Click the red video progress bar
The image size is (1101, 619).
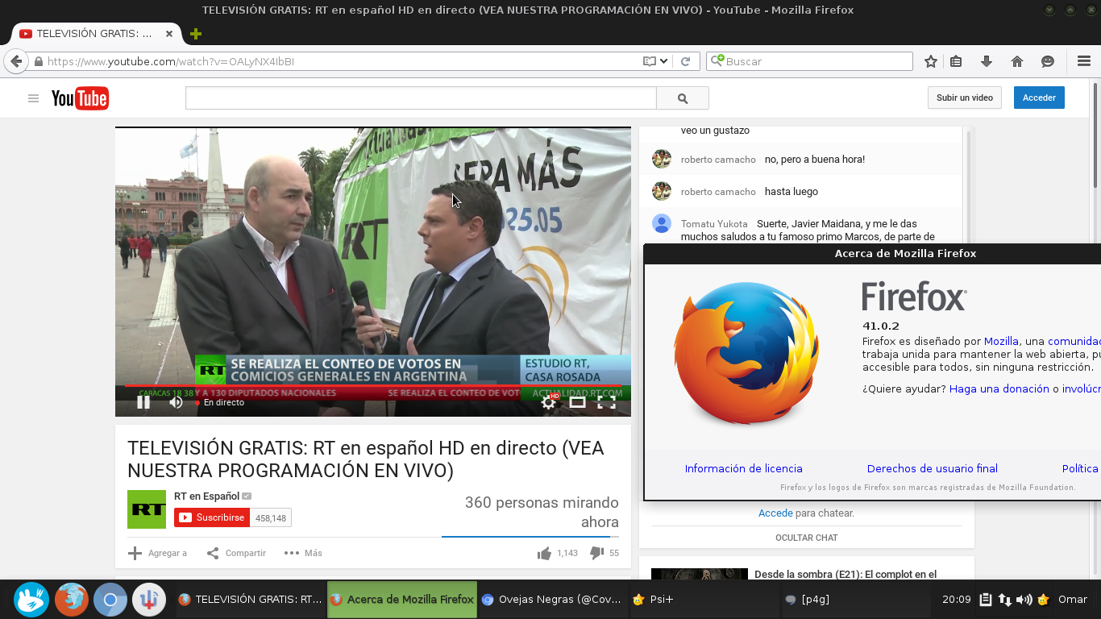[x=373, y=386]
